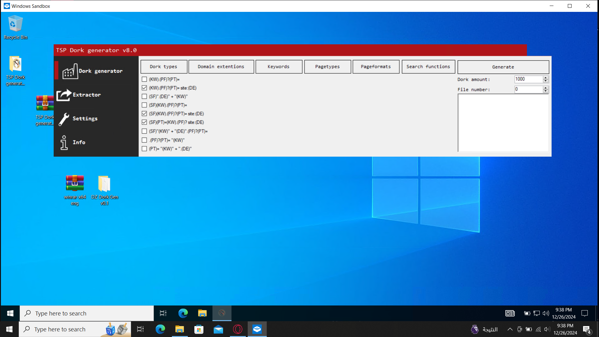Open the Settings wrench icon
This screenshot has width=599, height=337.
pos(64,119)
